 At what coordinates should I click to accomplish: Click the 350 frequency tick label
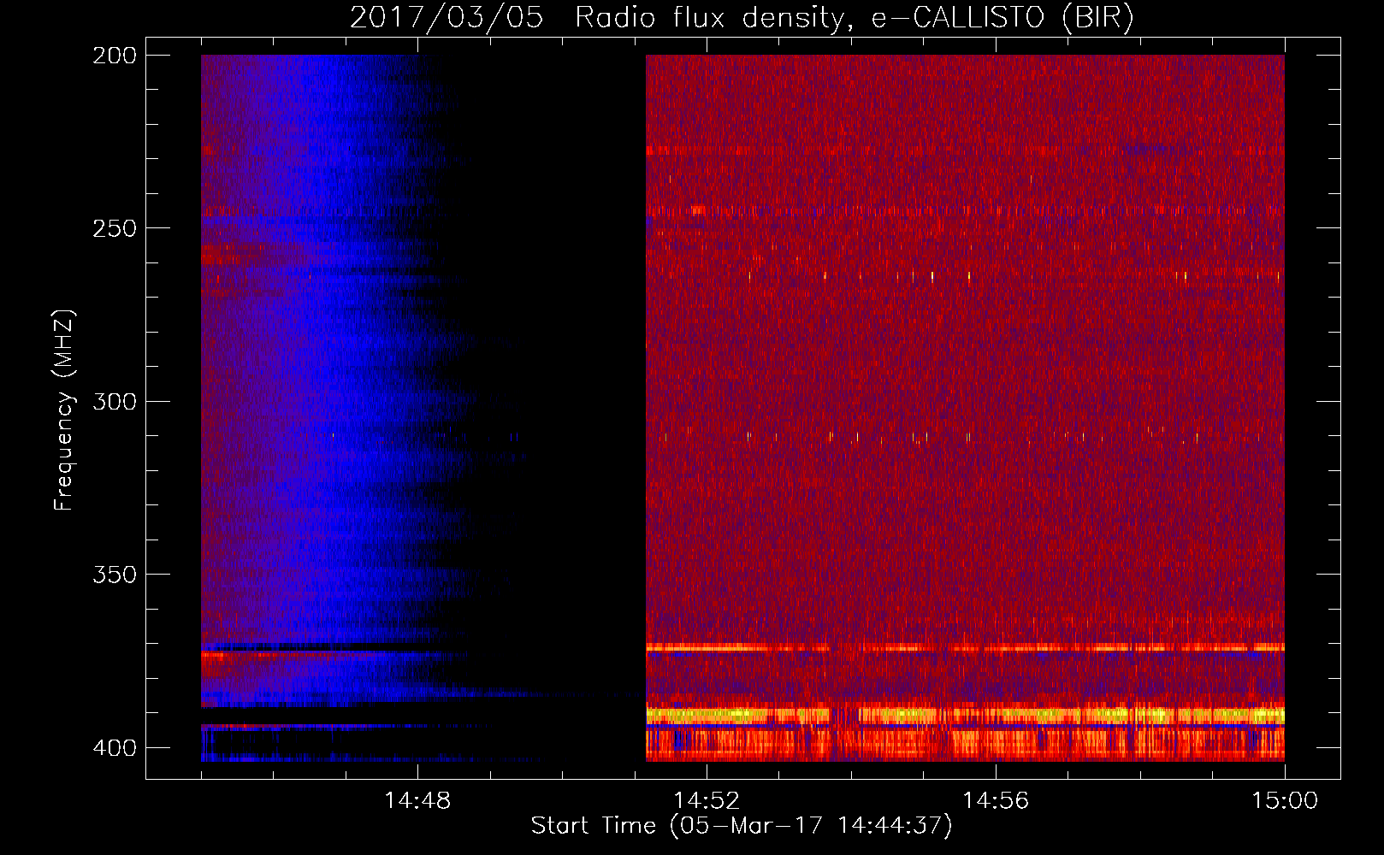(115, 574)
